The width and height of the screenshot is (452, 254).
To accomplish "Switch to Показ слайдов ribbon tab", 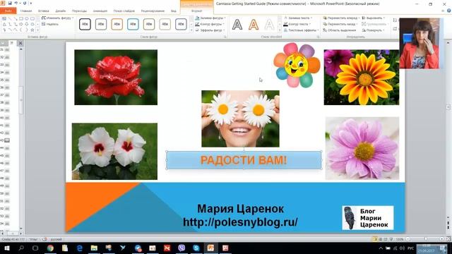I will pos(124,11).
